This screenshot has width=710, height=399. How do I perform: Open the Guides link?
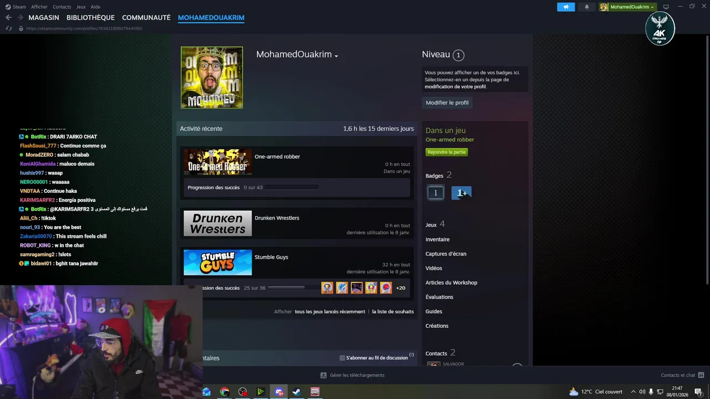[x=434, y=311]
